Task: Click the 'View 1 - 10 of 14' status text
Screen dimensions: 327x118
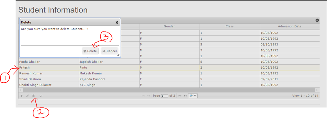Action: click(x=305, y=96)
